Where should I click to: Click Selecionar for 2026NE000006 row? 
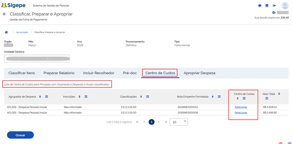click(x=241, y=113)
